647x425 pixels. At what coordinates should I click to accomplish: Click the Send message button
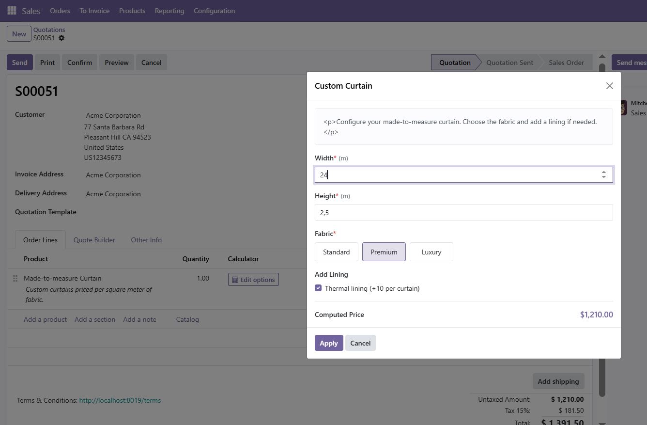pyautogui.click(x=630, y=63)
